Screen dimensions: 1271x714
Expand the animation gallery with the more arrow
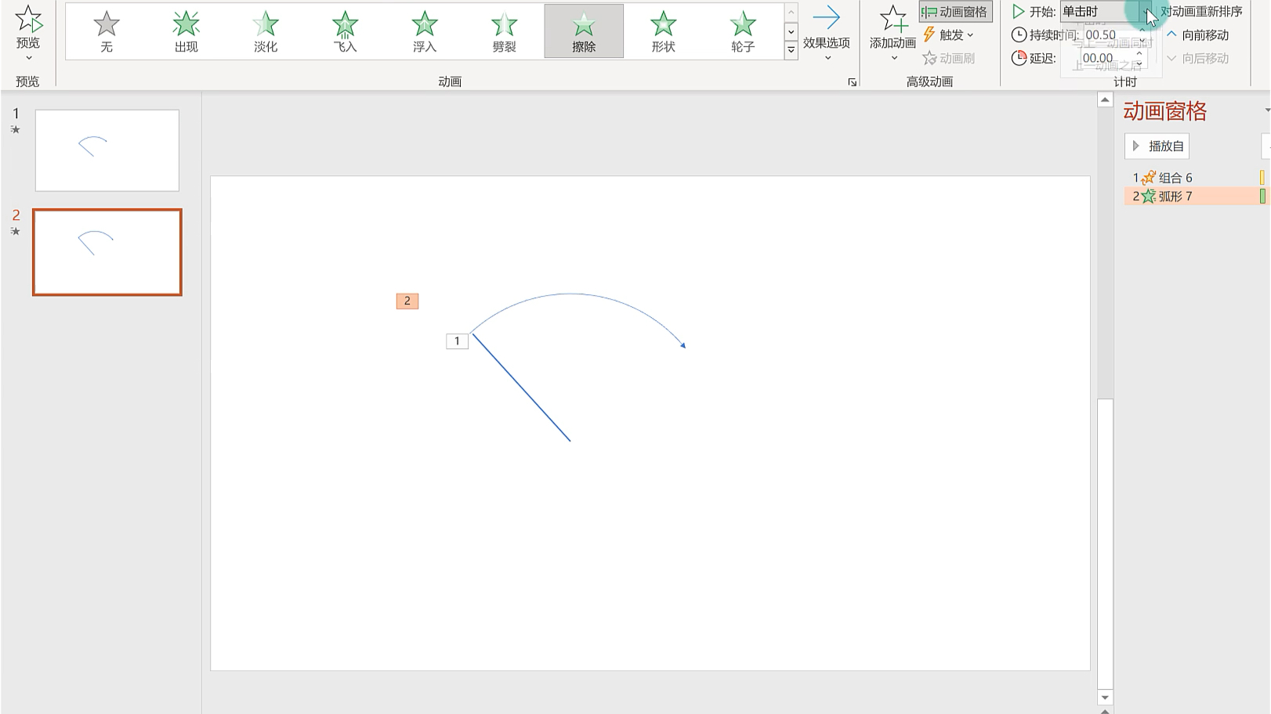click(791, 49)
